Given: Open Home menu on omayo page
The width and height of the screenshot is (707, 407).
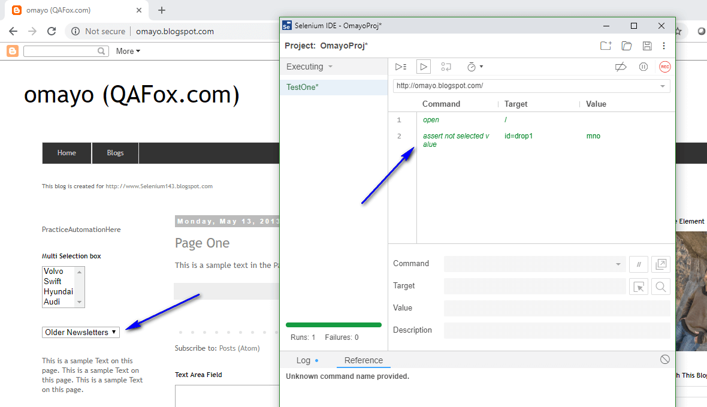Looking at the screenshot, I should (67, 153).
